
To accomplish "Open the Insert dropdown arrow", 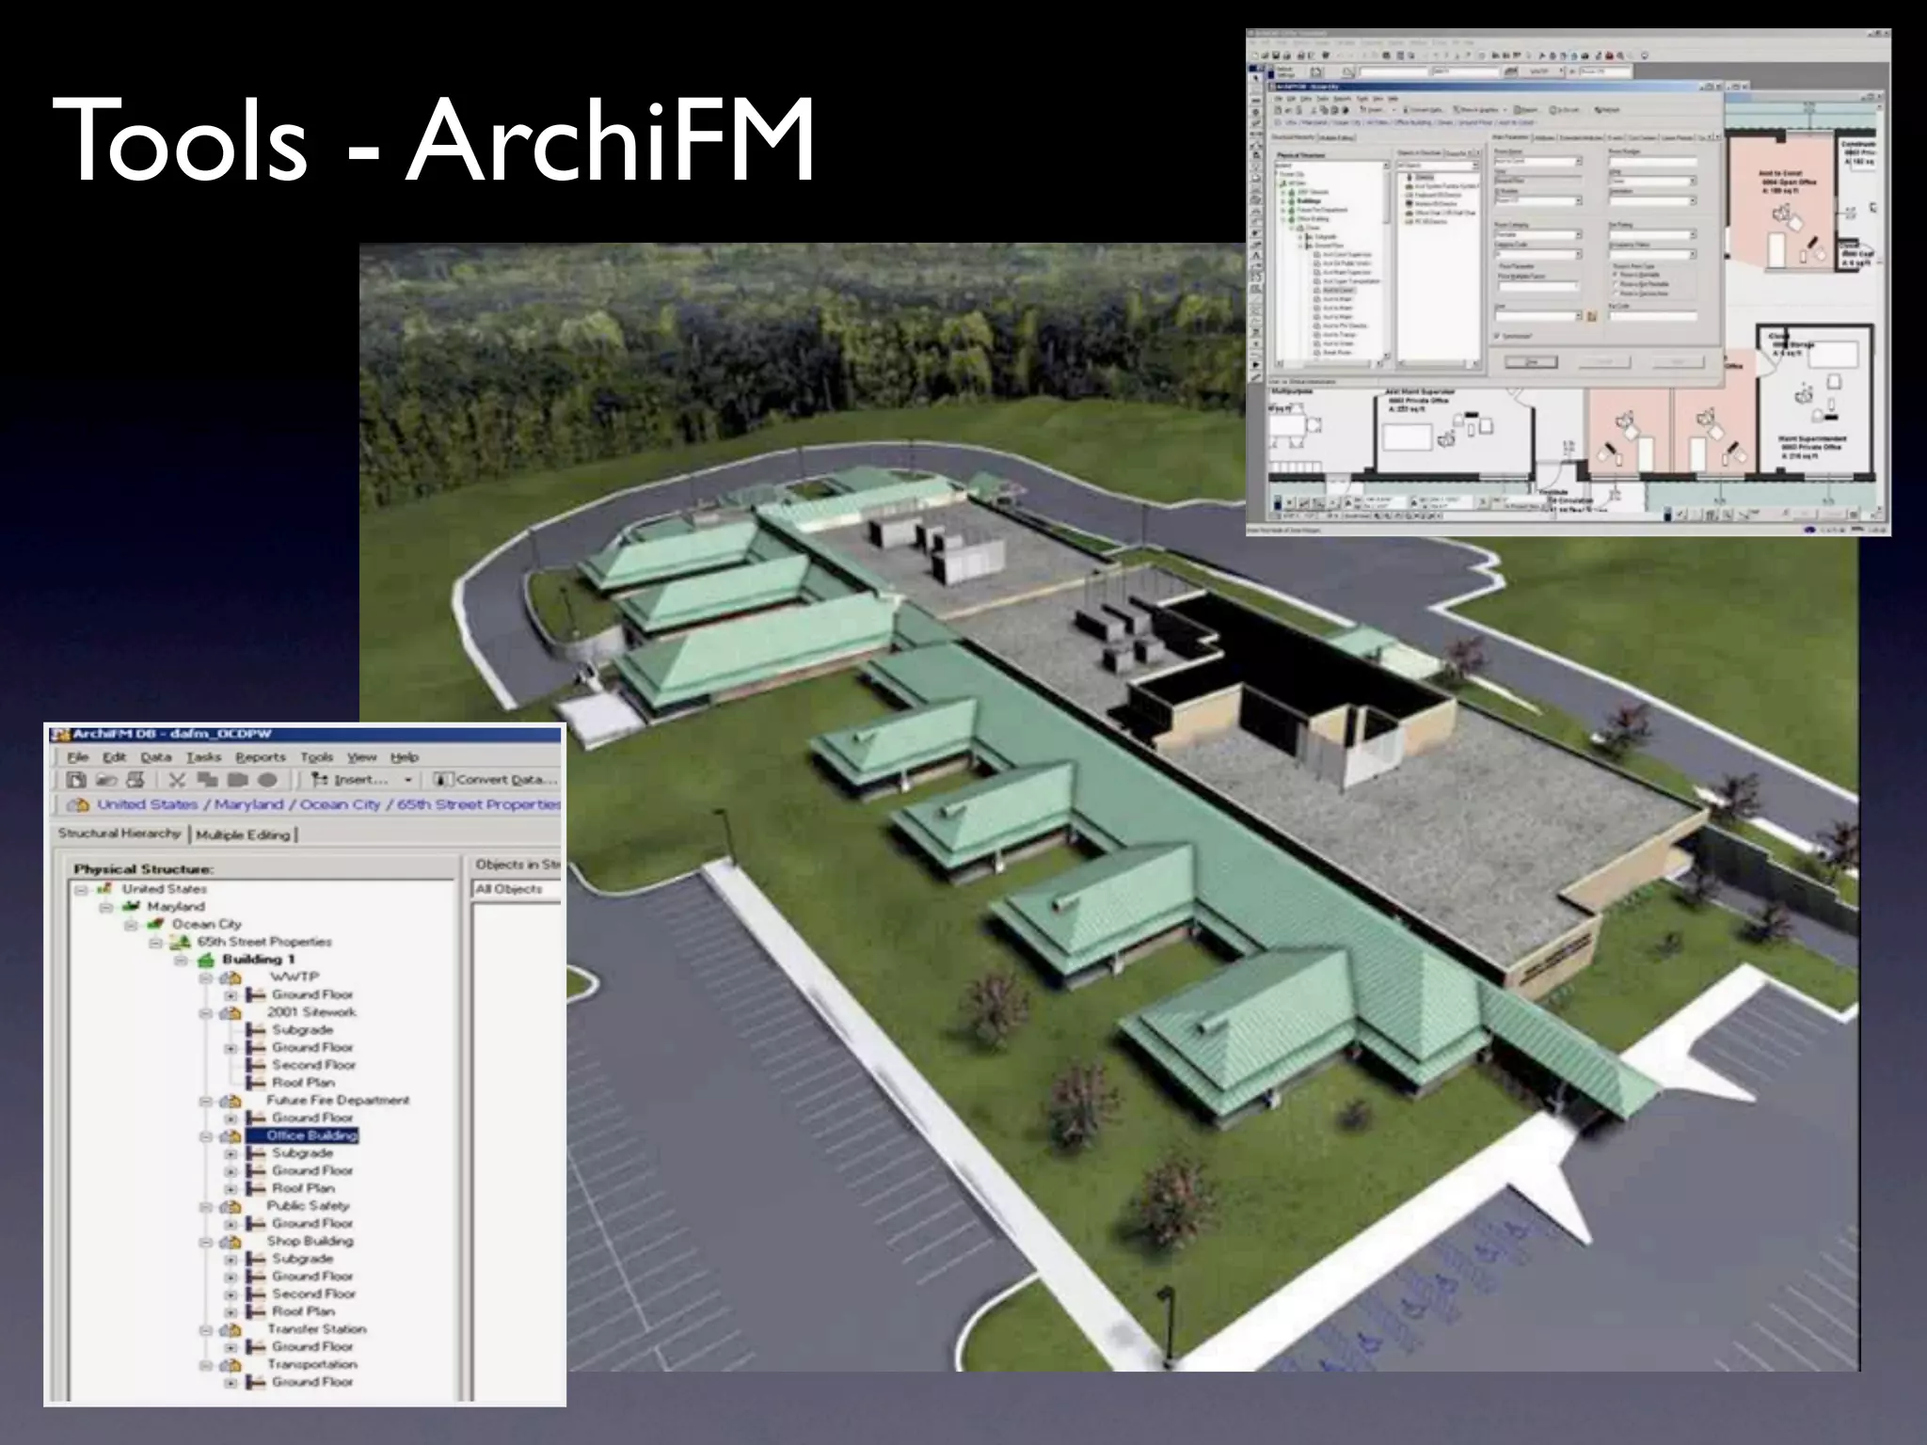I will 407,780.
